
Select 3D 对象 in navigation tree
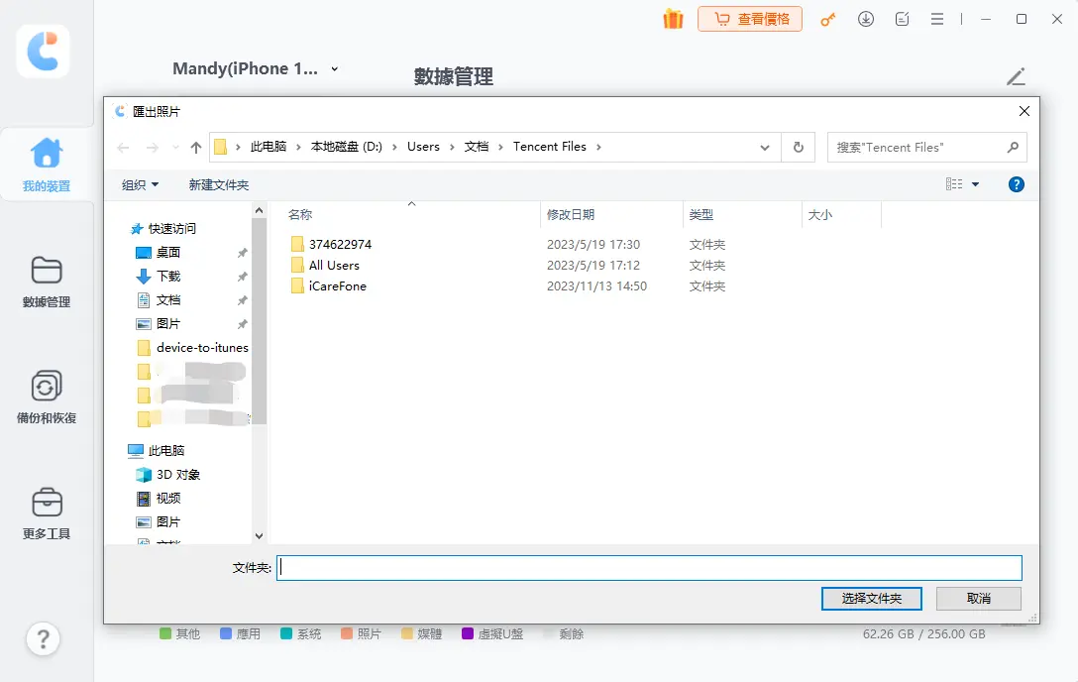177,475
